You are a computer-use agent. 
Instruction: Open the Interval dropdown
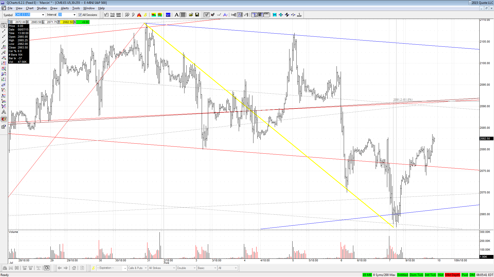74,15
